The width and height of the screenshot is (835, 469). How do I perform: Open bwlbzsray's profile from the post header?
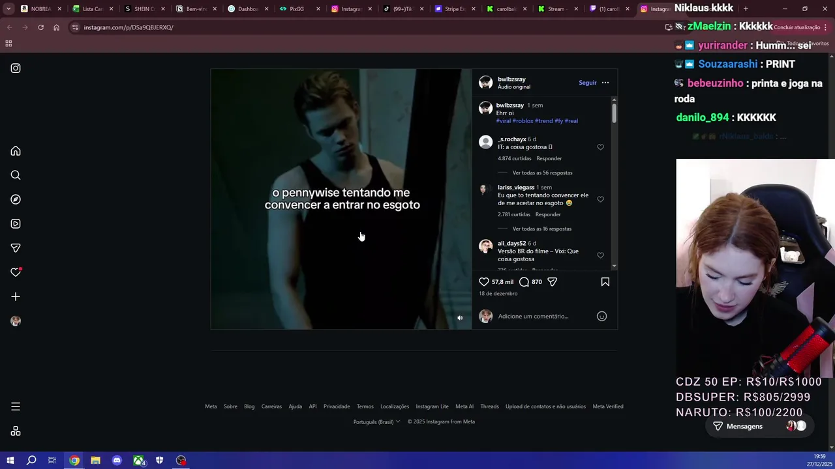(x=511, y=79)
